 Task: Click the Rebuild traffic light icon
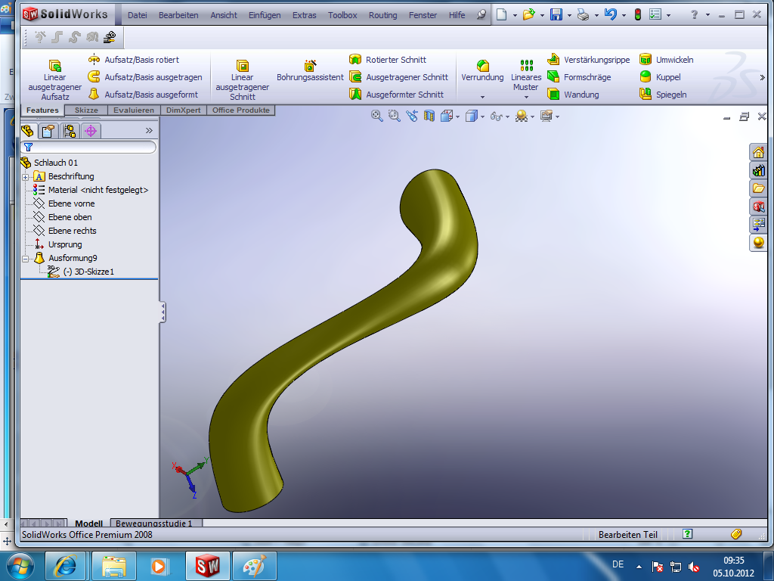[x=637, y=15]
